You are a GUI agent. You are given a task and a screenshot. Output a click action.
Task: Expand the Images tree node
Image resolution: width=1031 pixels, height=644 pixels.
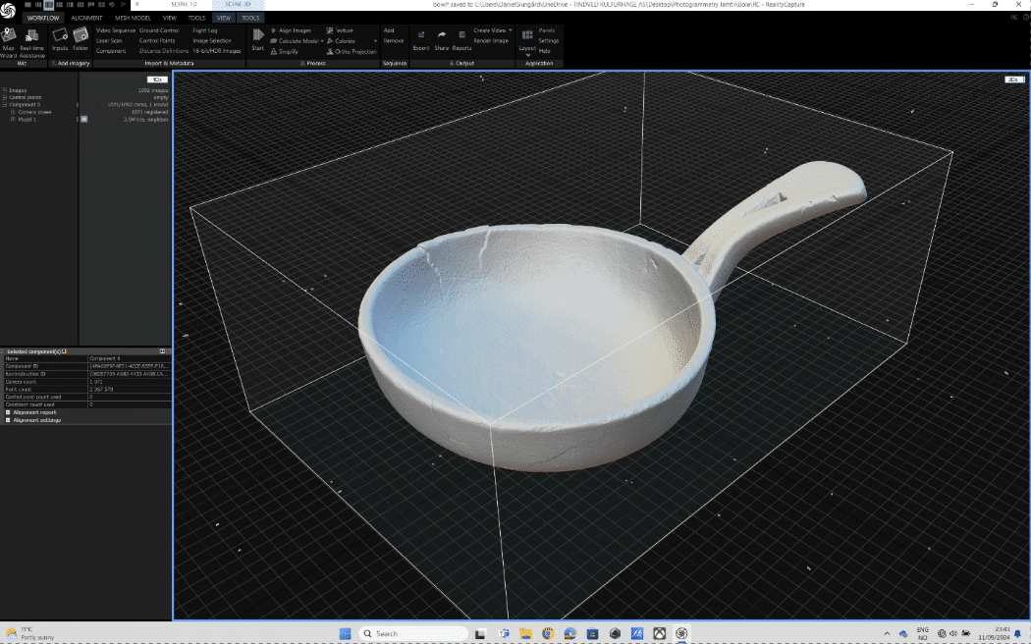(5, 90)
